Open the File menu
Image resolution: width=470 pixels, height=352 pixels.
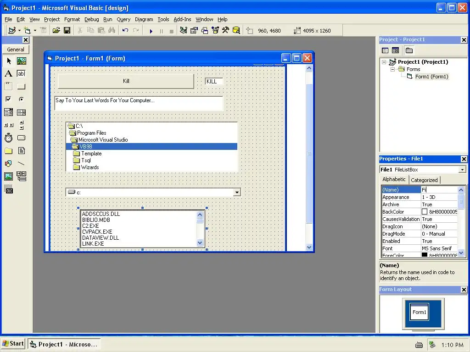(x=8, y=19)
